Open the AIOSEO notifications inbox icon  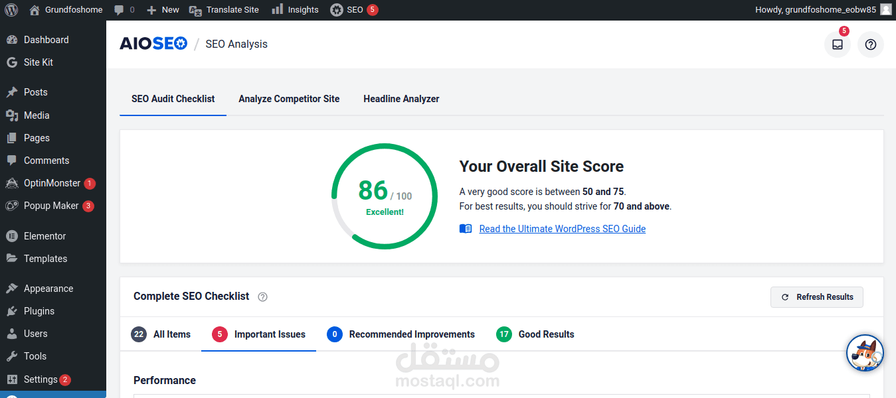[837, 44]
